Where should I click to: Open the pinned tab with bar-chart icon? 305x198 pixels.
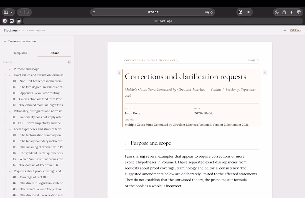tap(5, 21)
